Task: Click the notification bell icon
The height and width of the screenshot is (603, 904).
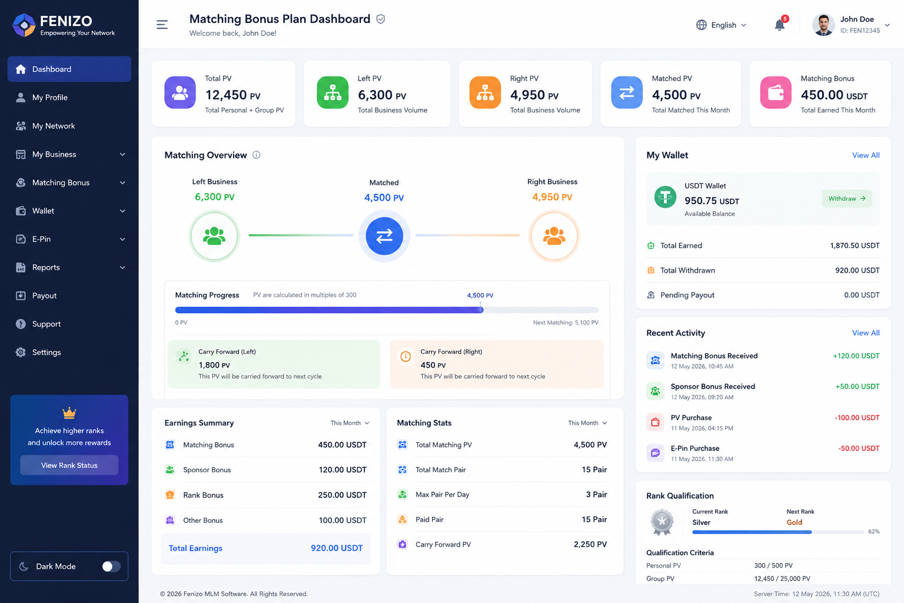Action: [780, 25]
